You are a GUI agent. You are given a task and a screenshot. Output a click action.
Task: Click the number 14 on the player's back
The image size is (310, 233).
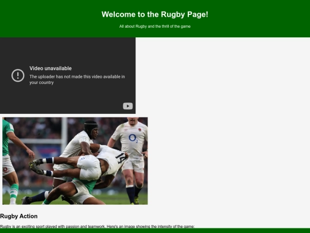pos(121,158)
